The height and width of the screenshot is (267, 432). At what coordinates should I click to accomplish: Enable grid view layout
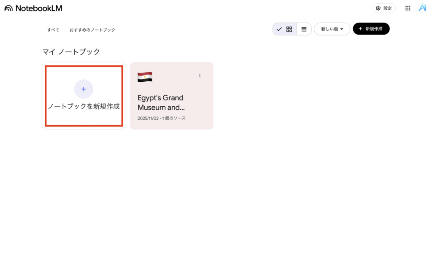(289, 29)
